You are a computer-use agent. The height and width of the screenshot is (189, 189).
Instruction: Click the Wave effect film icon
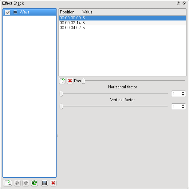point(15,12)
